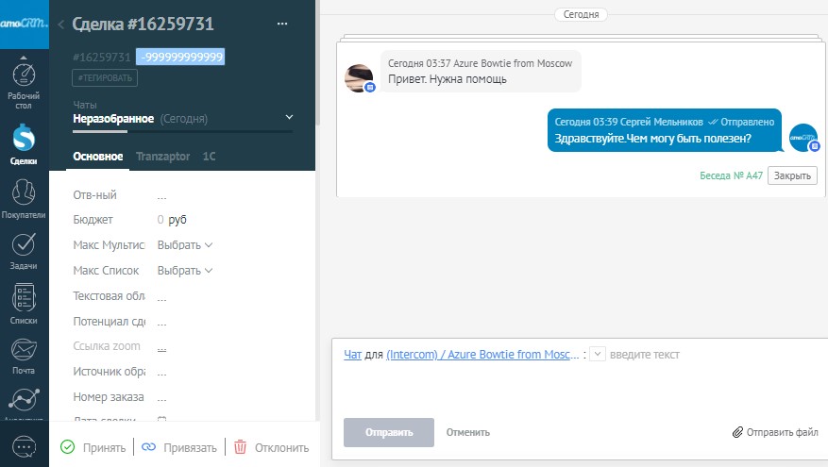This screenshot has height=467, width=828.
Task: Click the Intercom Azure Bowtie recipient link
Action: click(480, 355)
